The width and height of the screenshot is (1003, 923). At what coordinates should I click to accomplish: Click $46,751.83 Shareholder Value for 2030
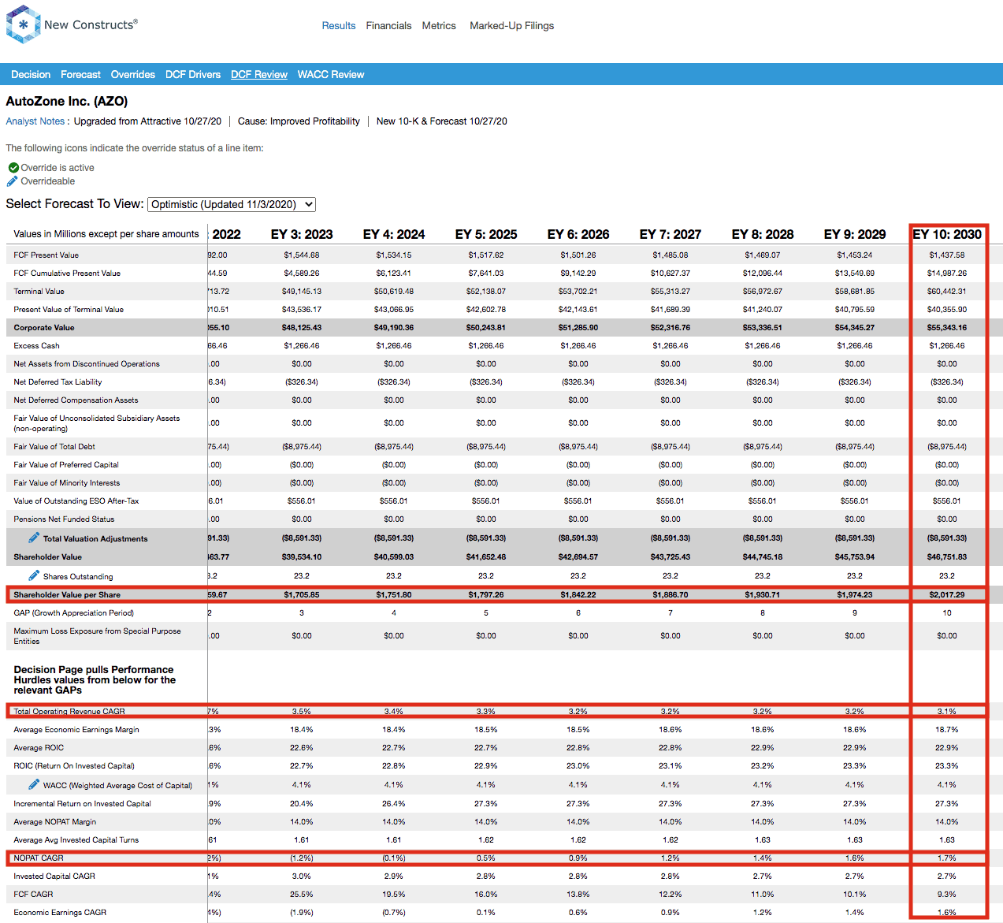tap(947, 557)
